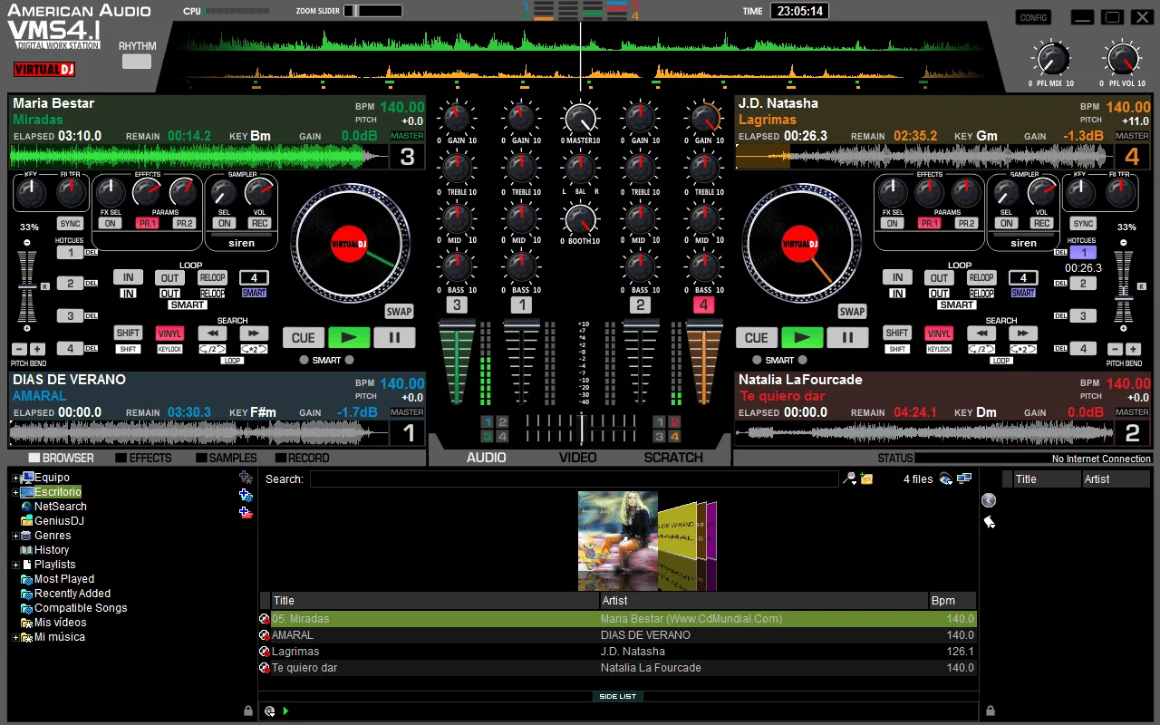Open the VIDEO panel tab
This screenshot has height=725, width=1160.
(577, 458)
